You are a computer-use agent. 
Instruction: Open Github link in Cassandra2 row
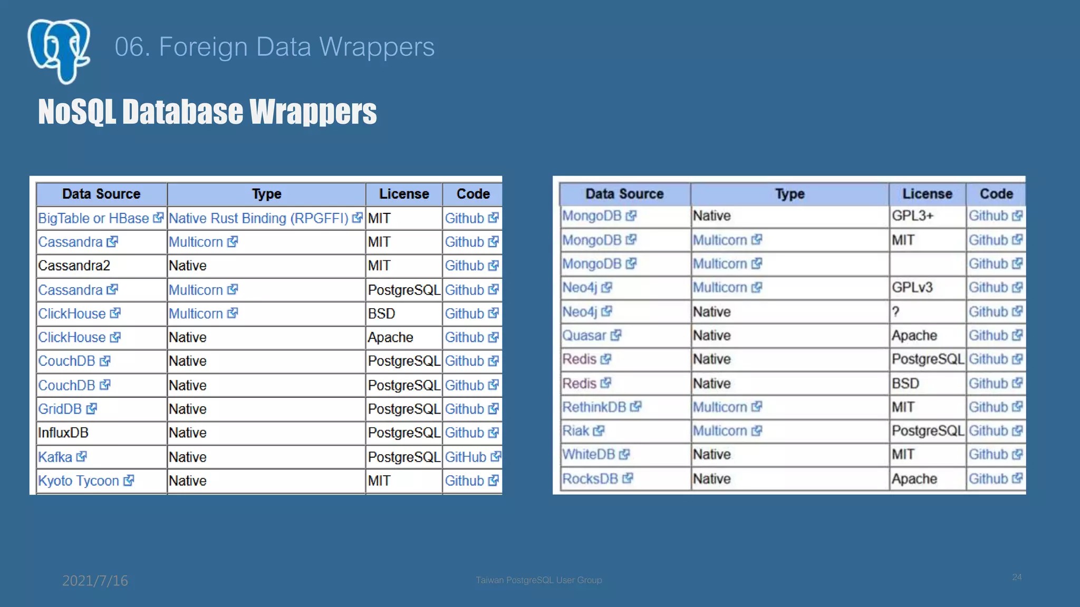point(464,266)
